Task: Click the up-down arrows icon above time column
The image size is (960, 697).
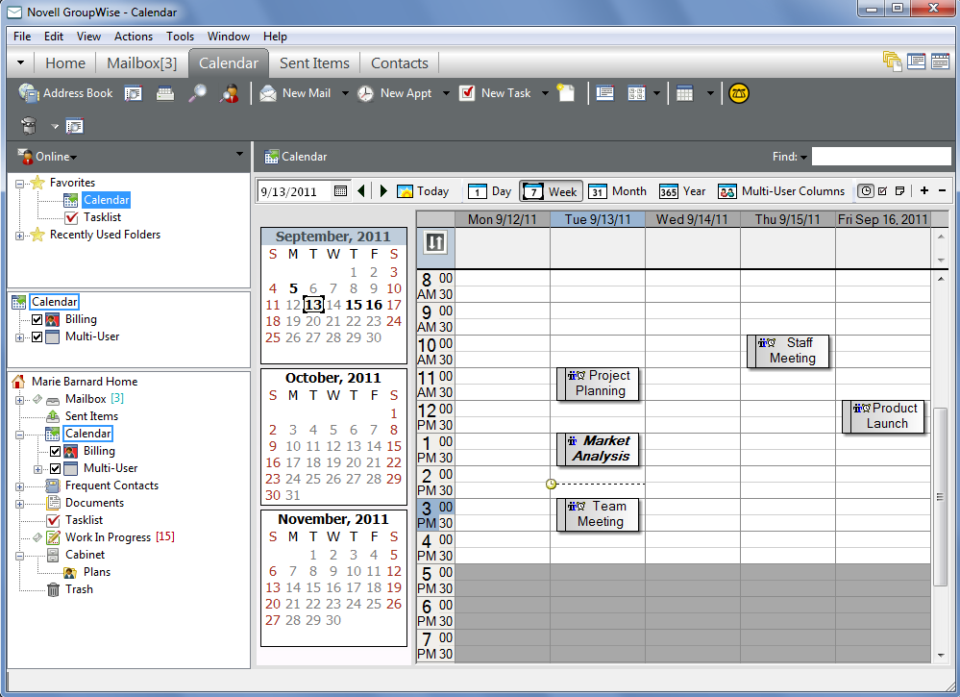Action: click(x=435, y=242)
